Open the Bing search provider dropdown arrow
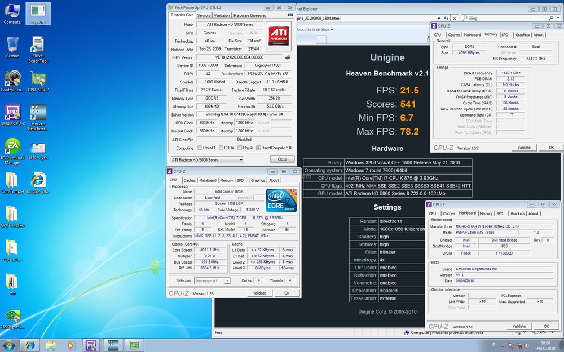The width and height of the screenshot is (564, 352). (x=558, y=18)
